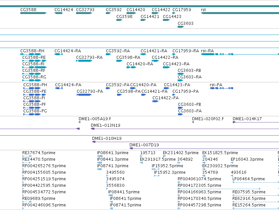The width and height of the screenshot is (279, 210).
Task: Select BAC clone DME1-005A19.F
Action: point(80,122)
